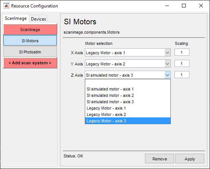Close the Resource Configuration window
The width and height of the screenshot is (210, 169).
[201, 6]
